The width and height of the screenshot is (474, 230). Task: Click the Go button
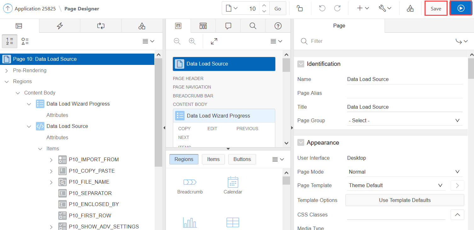click(x=277, y=9)
